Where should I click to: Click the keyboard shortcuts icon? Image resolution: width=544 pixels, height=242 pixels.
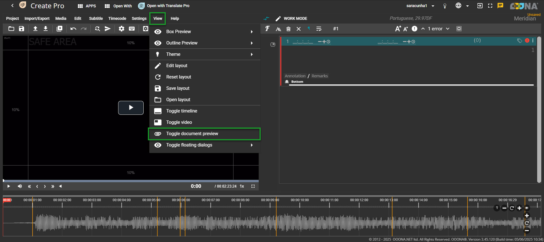point(132,29)
